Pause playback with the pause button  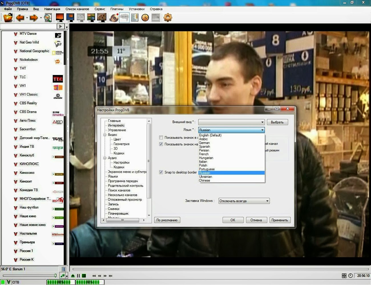[78, 276]
